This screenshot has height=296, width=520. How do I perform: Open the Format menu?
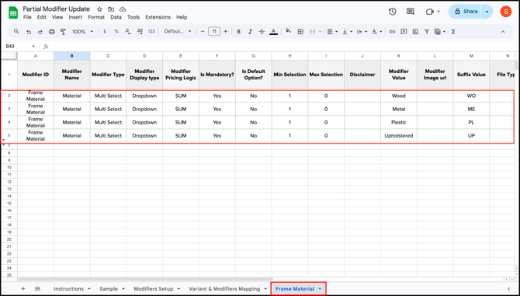[x=96, y=17]
